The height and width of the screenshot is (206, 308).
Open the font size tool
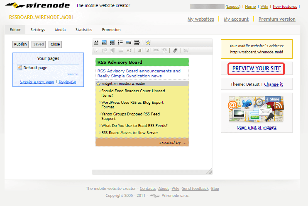(x=129, y=50)
